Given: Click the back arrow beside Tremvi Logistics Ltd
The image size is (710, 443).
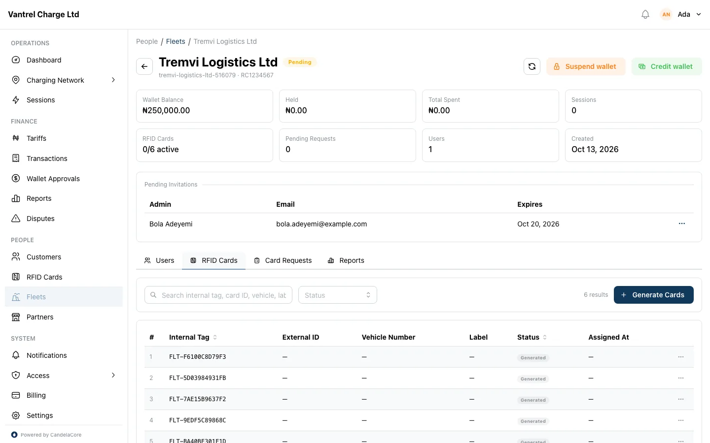Looking at the screenshot, I should tap(144, 66).
